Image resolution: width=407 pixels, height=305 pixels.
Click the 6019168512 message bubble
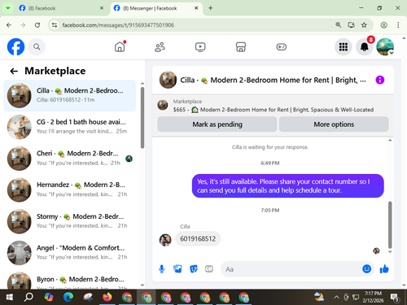tap(198, 239)
